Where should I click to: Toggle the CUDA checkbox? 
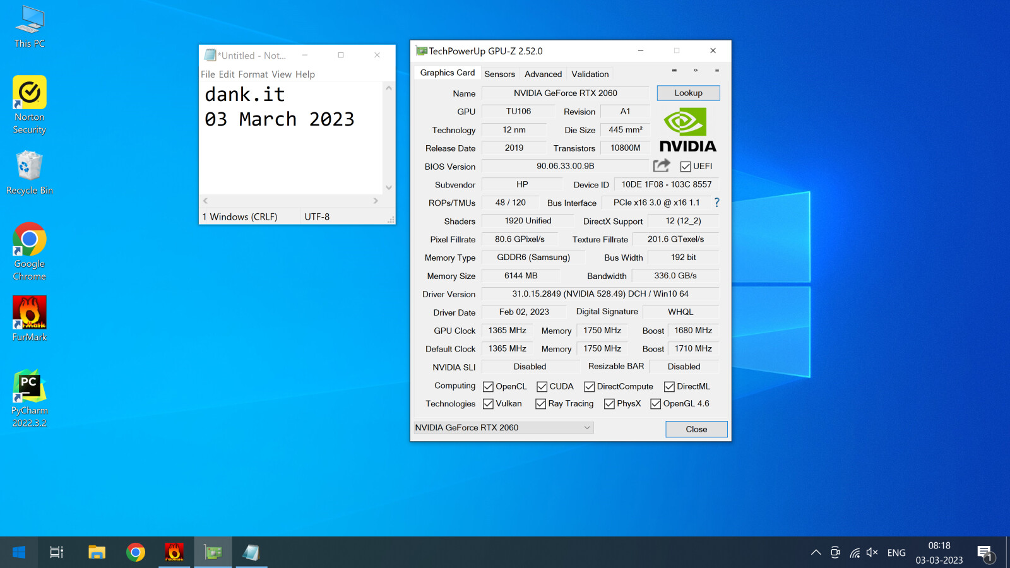(x=542, y=387)
